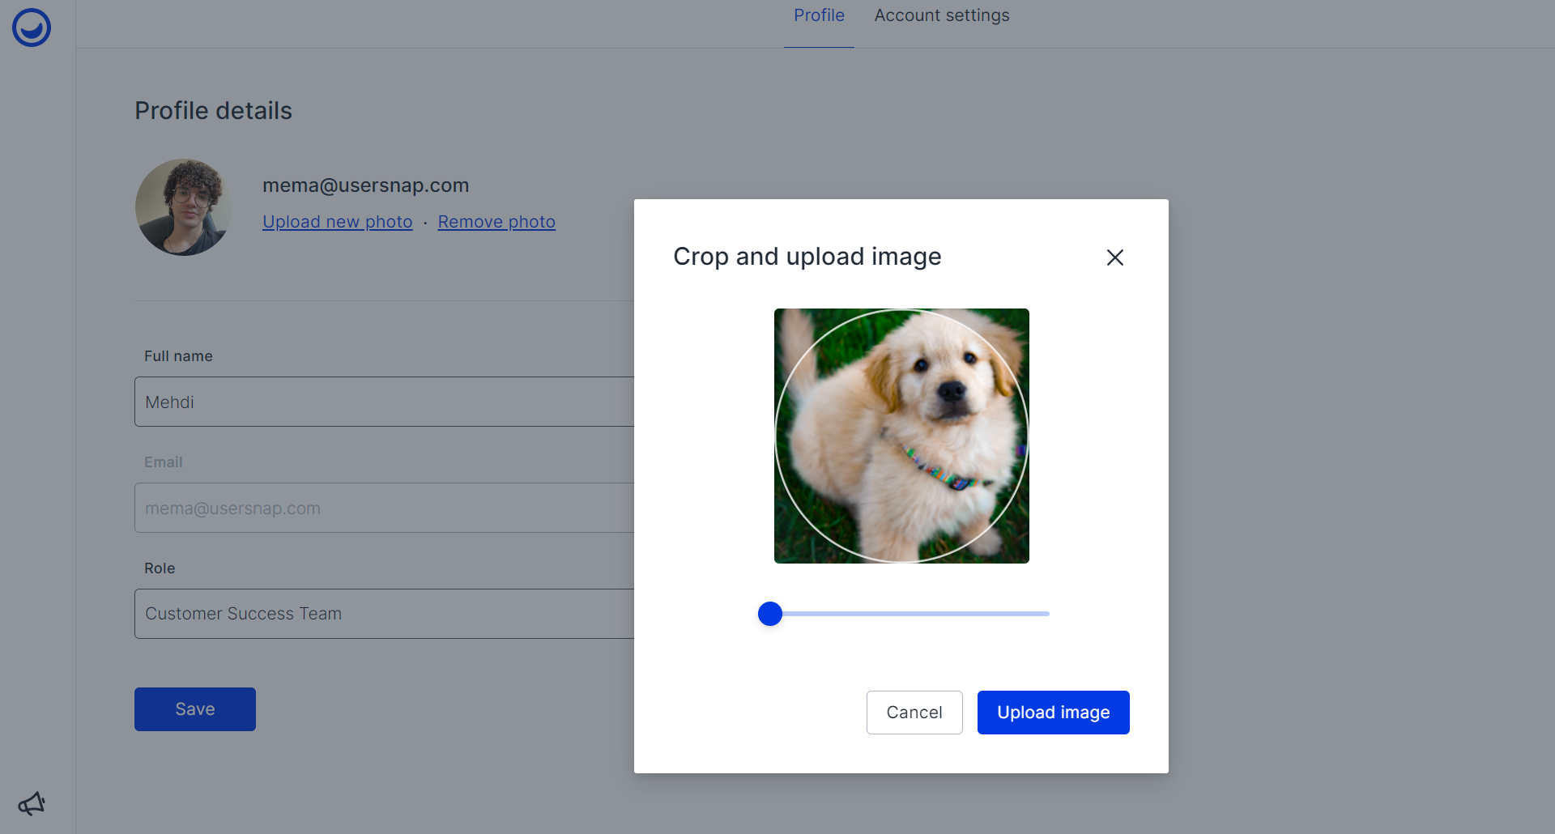
Task: Click the Full name field label
Action: pos(178,356)
